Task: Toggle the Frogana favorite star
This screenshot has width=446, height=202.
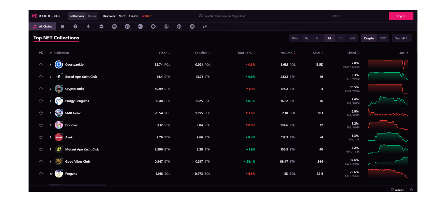Action: [x=41, y=174]
